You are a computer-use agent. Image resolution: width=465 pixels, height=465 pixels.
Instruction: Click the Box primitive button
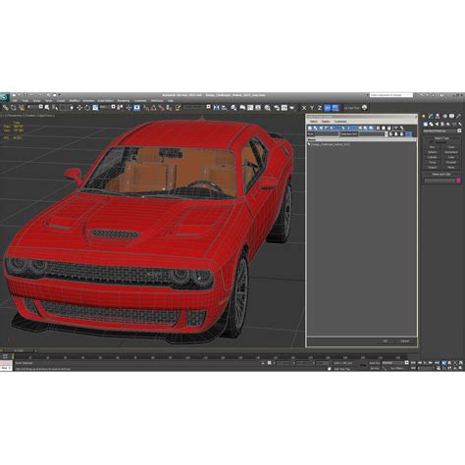point(433,147)
